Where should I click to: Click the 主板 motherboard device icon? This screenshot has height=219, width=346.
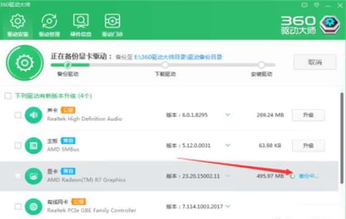tap(33, 145)
